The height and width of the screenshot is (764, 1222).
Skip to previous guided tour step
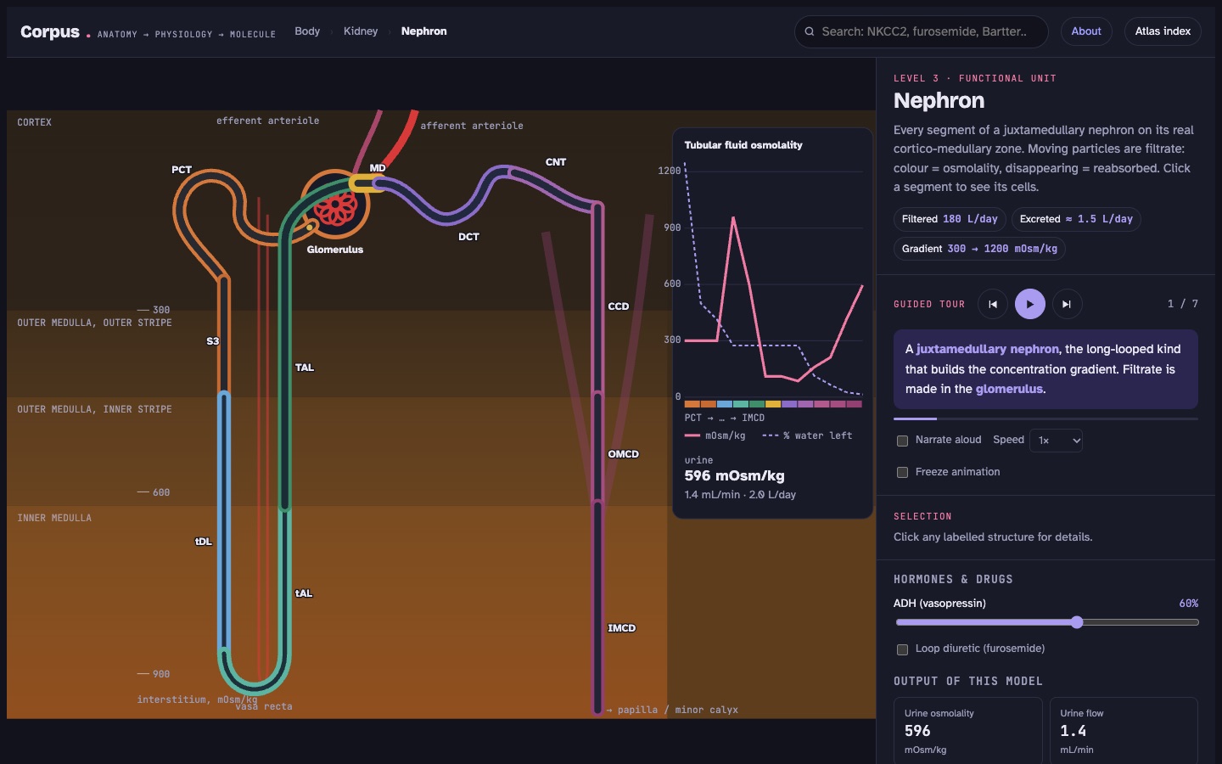(993, 304)
